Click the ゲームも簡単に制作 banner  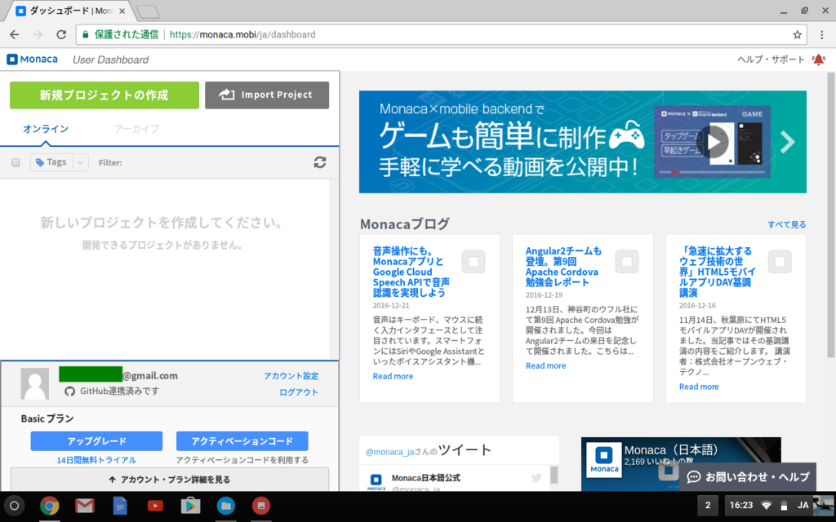tap(583, 142)
